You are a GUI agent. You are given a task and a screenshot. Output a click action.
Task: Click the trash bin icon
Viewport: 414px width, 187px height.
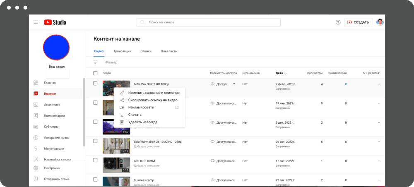(x=122, y=122)
